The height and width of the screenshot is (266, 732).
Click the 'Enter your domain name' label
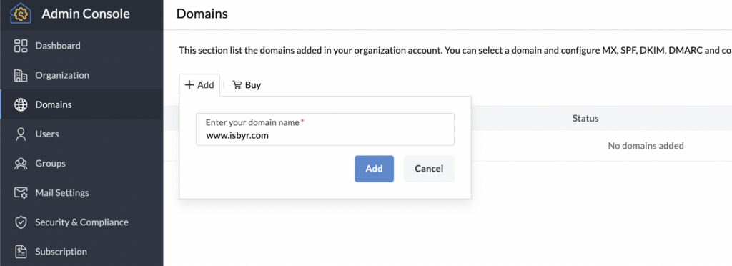[252, 122]
